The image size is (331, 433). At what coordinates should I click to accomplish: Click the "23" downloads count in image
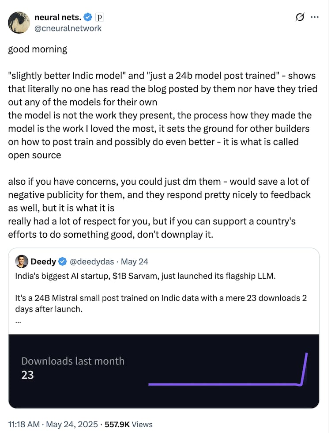point(27,375)
